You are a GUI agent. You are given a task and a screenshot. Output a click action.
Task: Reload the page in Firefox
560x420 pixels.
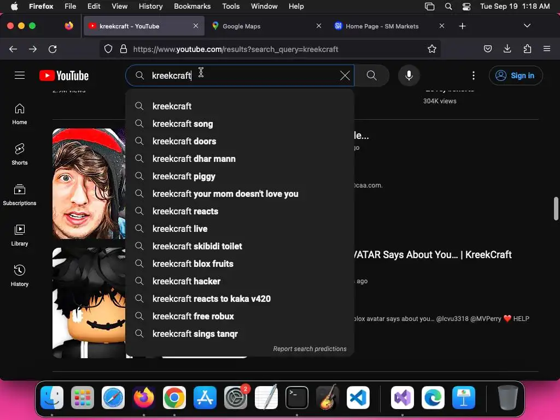coord(52,49)
